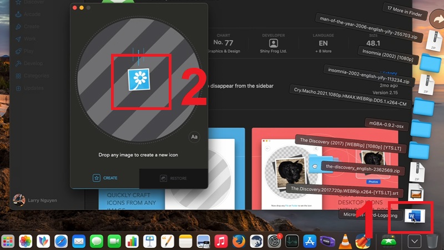Open Photos app from the Dock
444x250 pixels.
pos(26,242)
